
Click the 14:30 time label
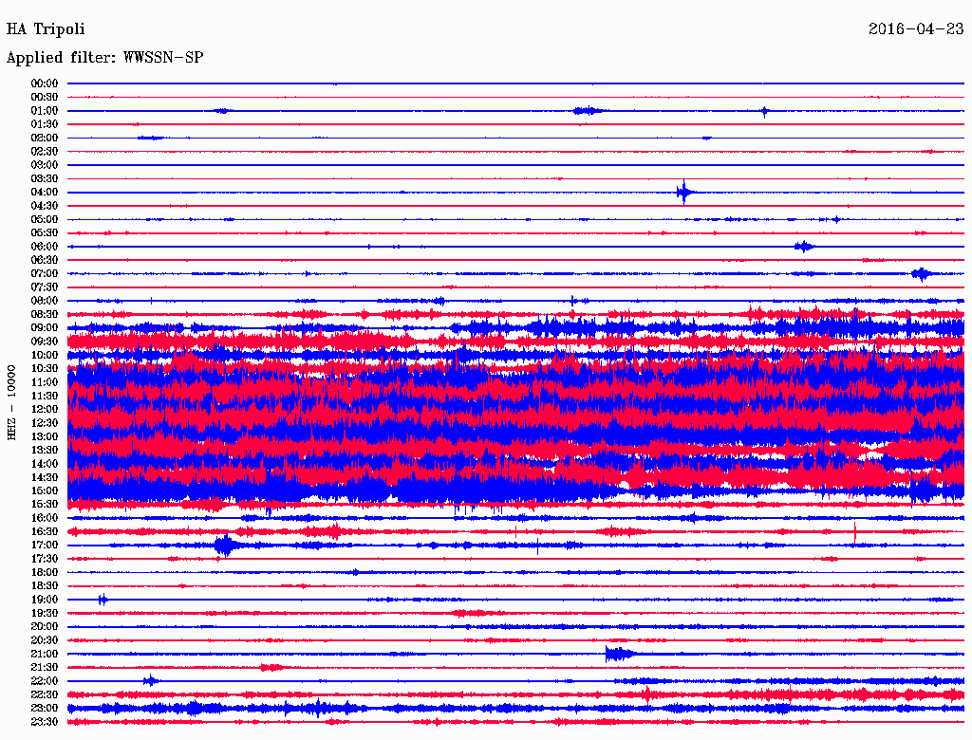tap(45, 477)
